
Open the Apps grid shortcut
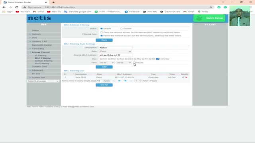point(8,12)
